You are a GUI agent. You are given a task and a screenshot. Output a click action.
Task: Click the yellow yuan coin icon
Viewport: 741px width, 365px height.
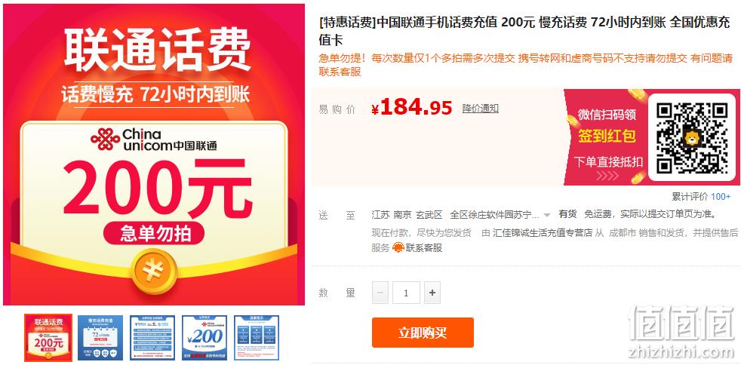point(154,271)
